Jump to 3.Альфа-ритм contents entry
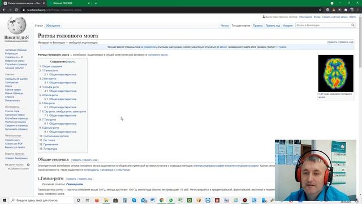This screenshot has height=204, width=362. 50,87
